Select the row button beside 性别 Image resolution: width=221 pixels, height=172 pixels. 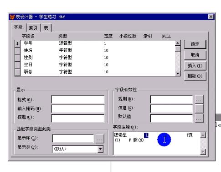pos(17,58)
